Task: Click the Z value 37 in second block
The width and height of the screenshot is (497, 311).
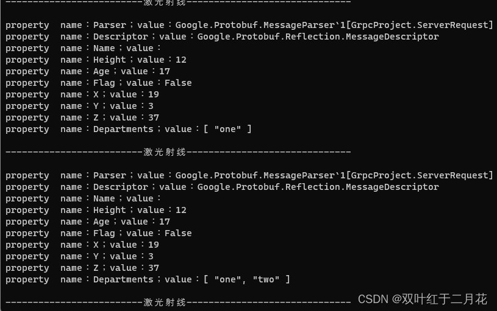Action: 153,268
